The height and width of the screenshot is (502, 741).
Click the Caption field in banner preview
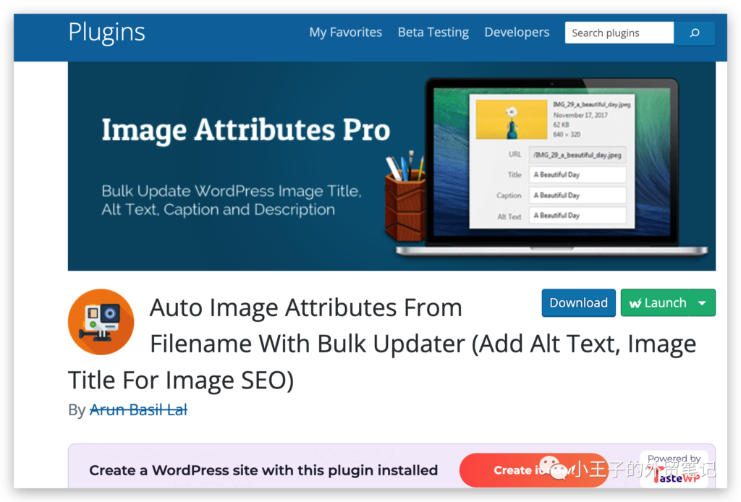tap(577, 195)
